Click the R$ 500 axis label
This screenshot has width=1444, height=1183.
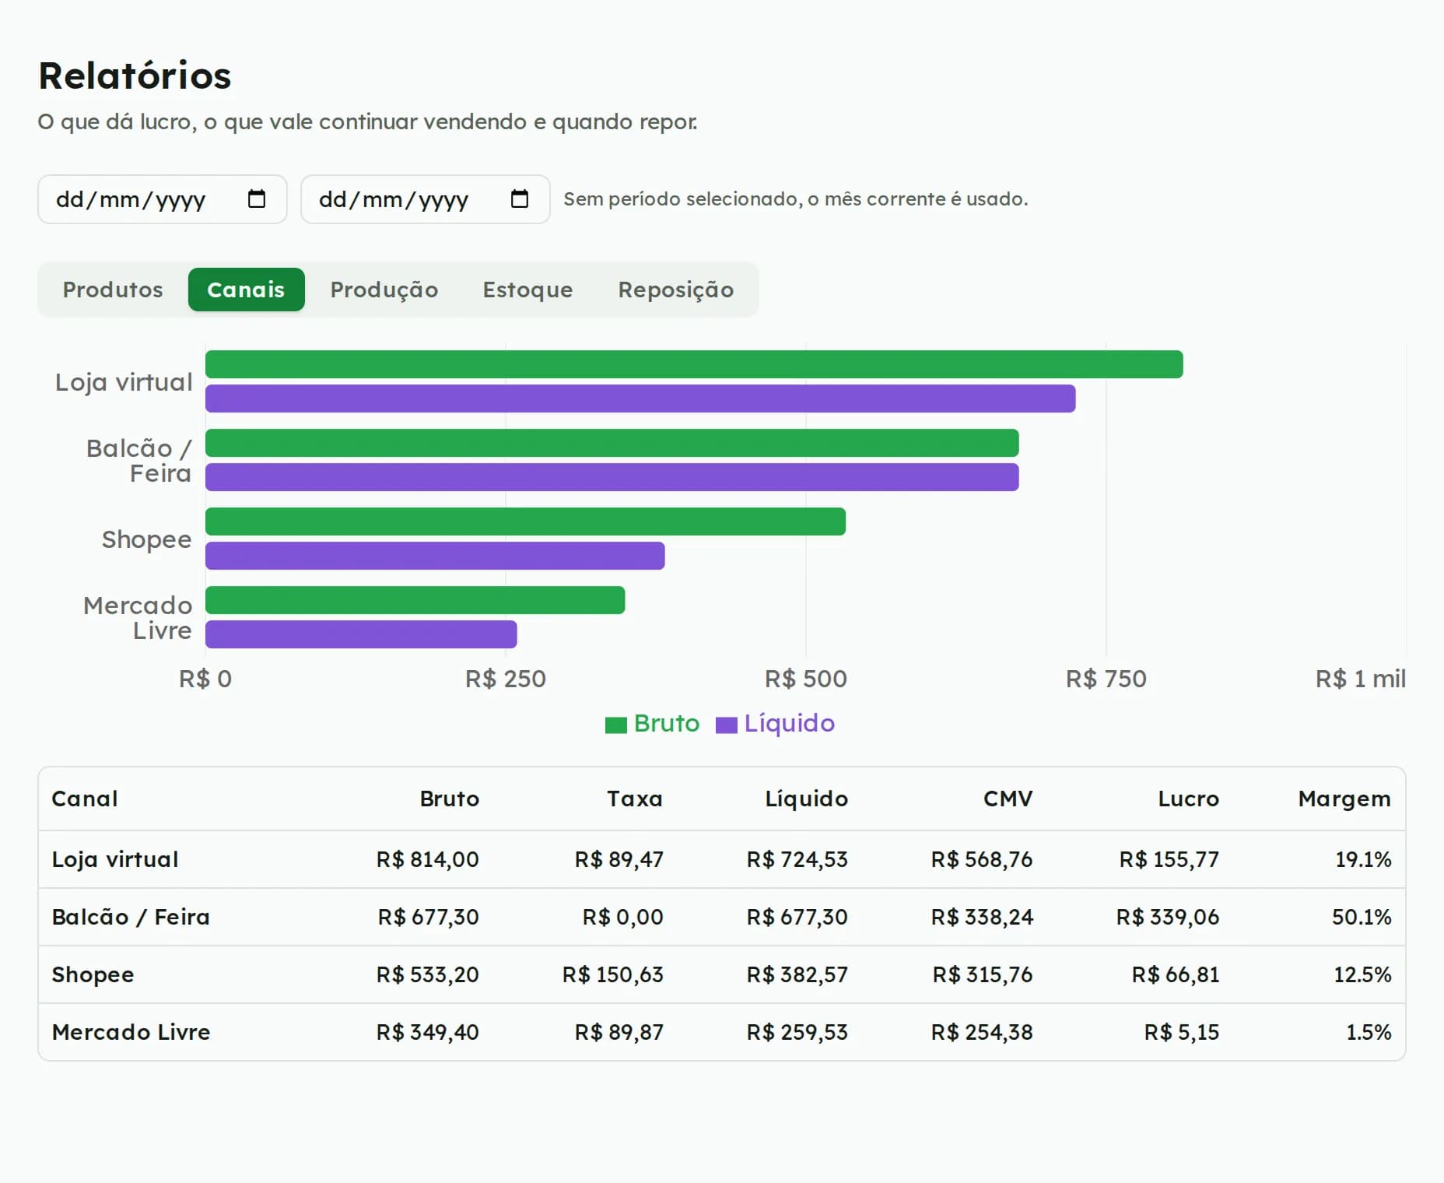point(806,679)
